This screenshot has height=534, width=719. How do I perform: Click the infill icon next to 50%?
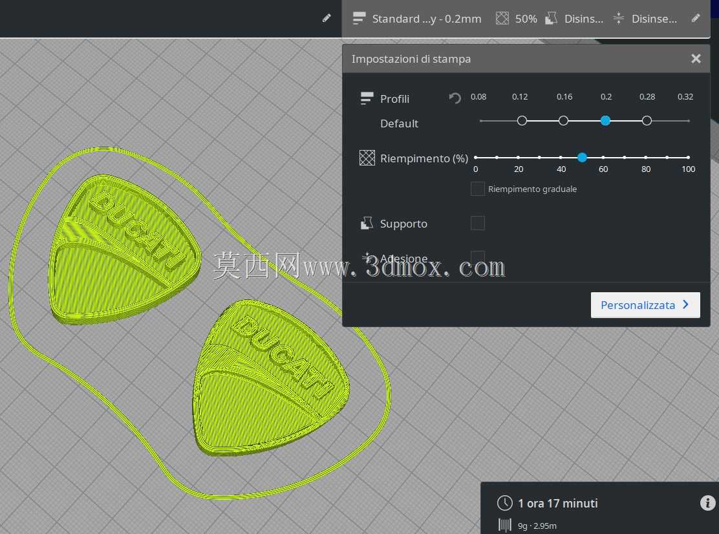(502, 18)
